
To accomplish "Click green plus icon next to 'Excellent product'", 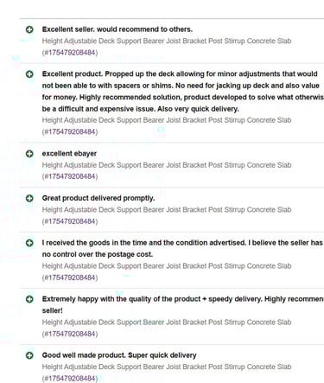I will pos(29,74).
